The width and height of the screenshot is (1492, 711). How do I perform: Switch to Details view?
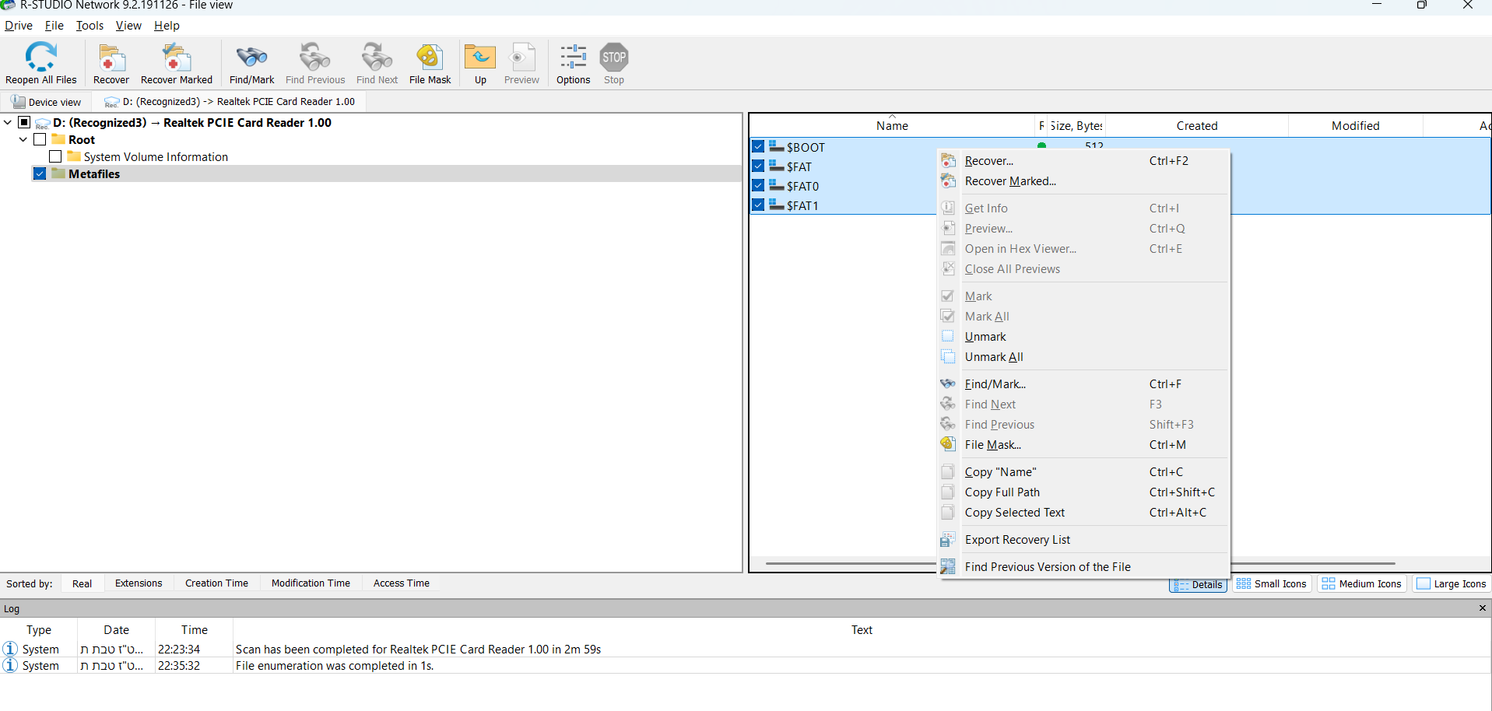point(1198,584)
